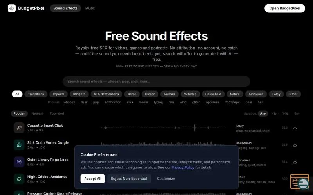This screenshot has width=313, height=195.
Task: Search popular term coin
Action: 249,102
